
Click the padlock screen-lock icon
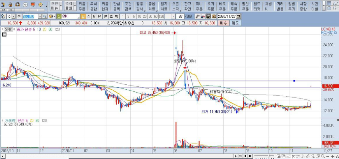(x=10, y=5)
